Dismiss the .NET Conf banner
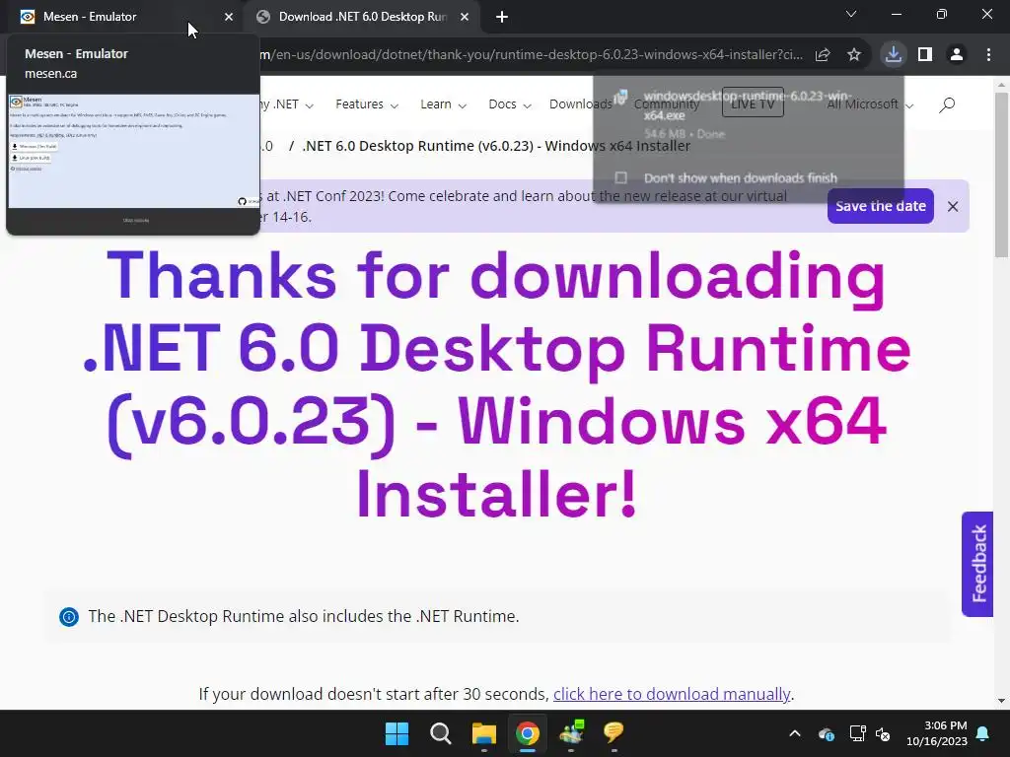Screen dimensions: 1010x757 [953, 206]
